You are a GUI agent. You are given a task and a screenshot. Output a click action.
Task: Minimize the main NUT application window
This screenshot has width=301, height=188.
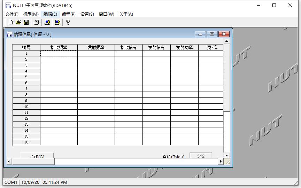coord(258,5)
